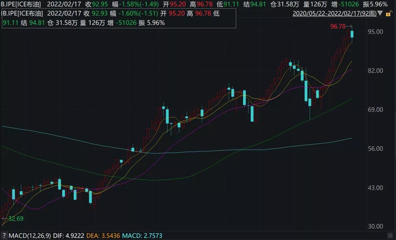Click the B.IPE[ICE布油] title label
Image resolution: width=396 pixels, height=240 pixels.
pyautogui.click(x=21, y=4)
